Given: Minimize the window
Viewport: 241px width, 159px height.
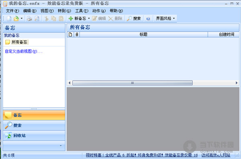Looking at the screenshot, I should (x=226, y=4).
